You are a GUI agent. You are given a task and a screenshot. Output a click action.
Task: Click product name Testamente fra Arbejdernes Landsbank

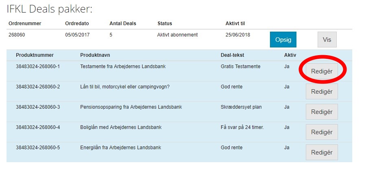click(x=123, y=67)
